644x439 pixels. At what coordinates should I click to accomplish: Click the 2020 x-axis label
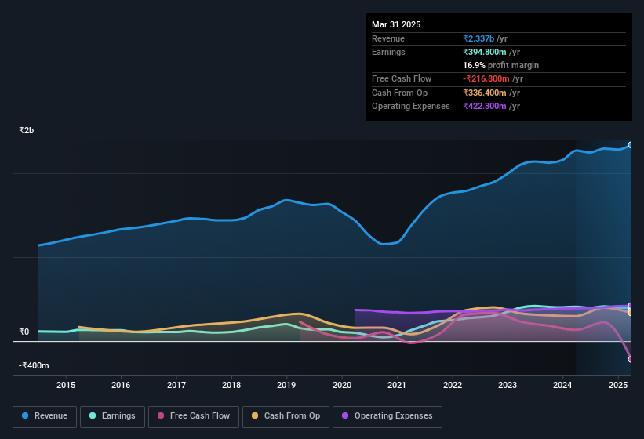click(x=342, y=385)
